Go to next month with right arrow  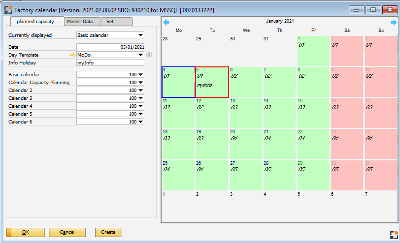click(x=394, y=23)
